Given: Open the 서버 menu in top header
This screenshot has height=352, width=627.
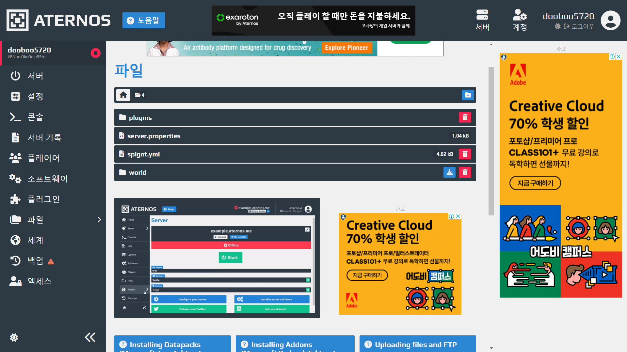Looking at the screenshot, I should (x=482, y=20).
